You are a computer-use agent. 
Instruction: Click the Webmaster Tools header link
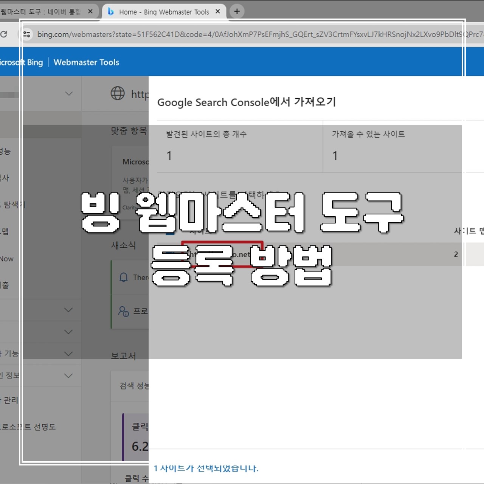(86, 62)
